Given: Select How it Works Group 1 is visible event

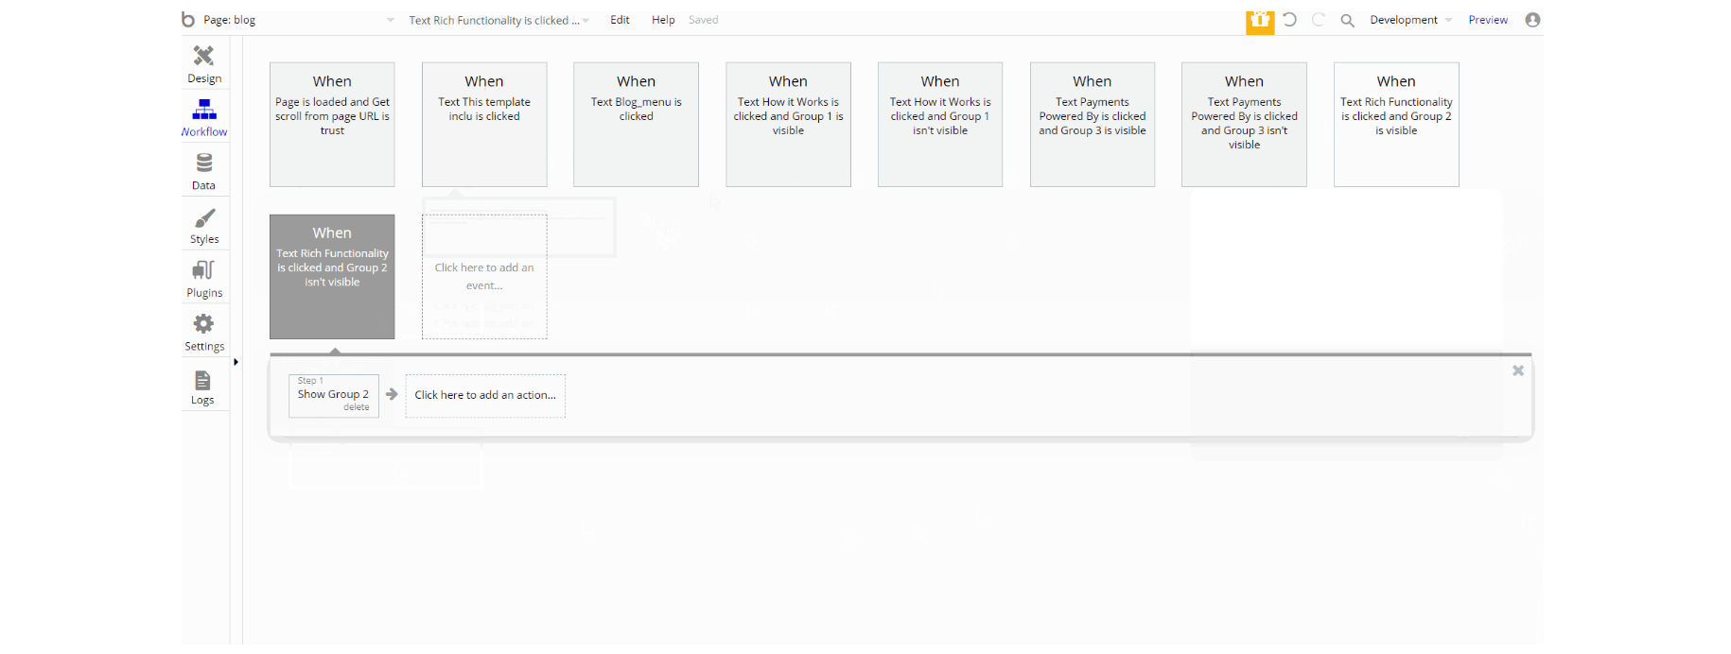Looking at the screenshot, I should click(788, 125).
